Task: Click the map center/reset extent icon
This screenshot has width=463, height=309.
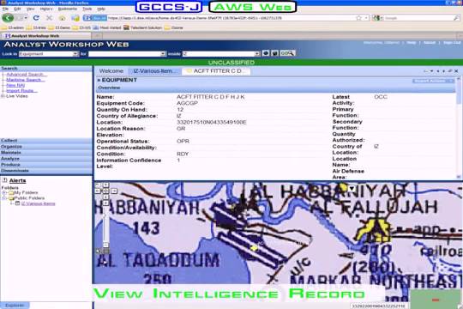Action: coord(105,191)
